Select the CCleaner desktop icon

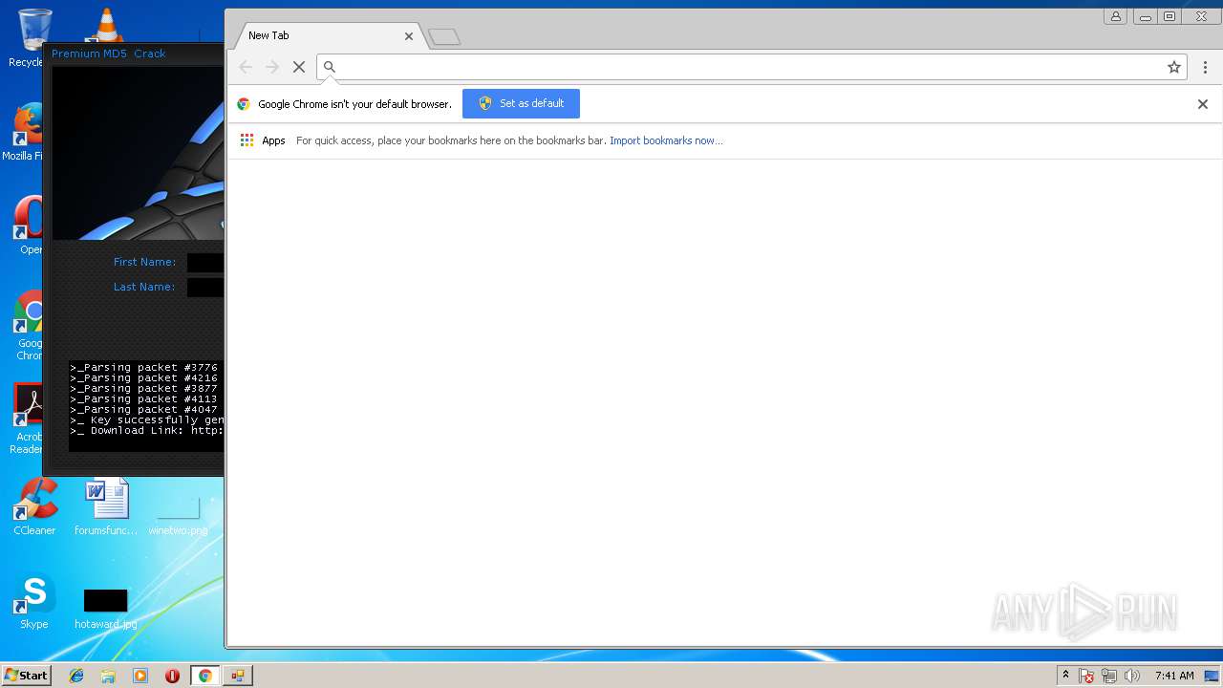tap(34, 506)
